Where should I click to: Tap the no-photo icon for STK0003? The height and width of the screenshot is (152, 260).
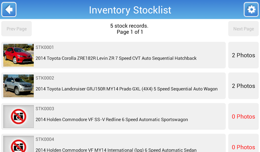(18, 116)
